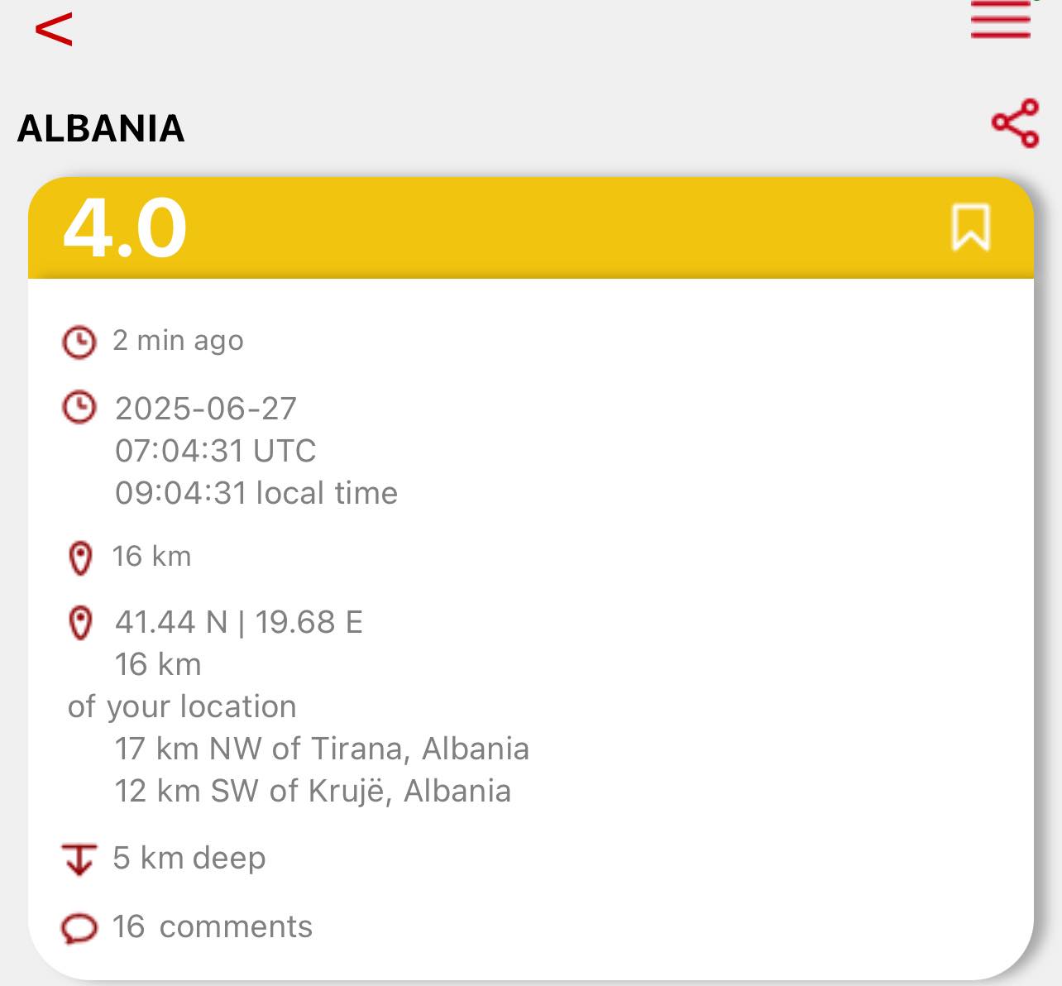This screenshot has width=1062, height=986.
Task: Tap the clock icon next to the date
Action: coord(79,409)
